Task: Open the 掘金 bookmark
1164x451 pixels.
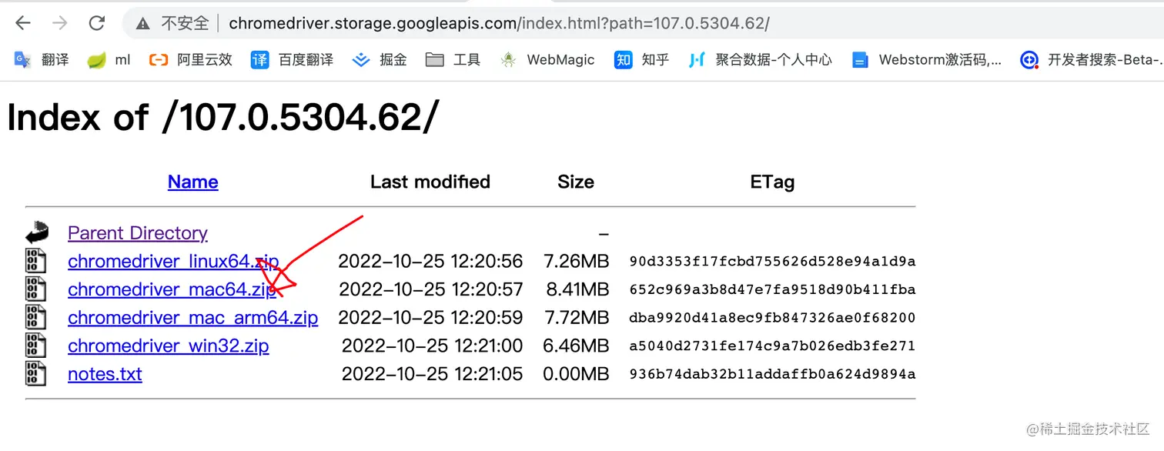Action: pyautogui.click(x=380, y=59)
